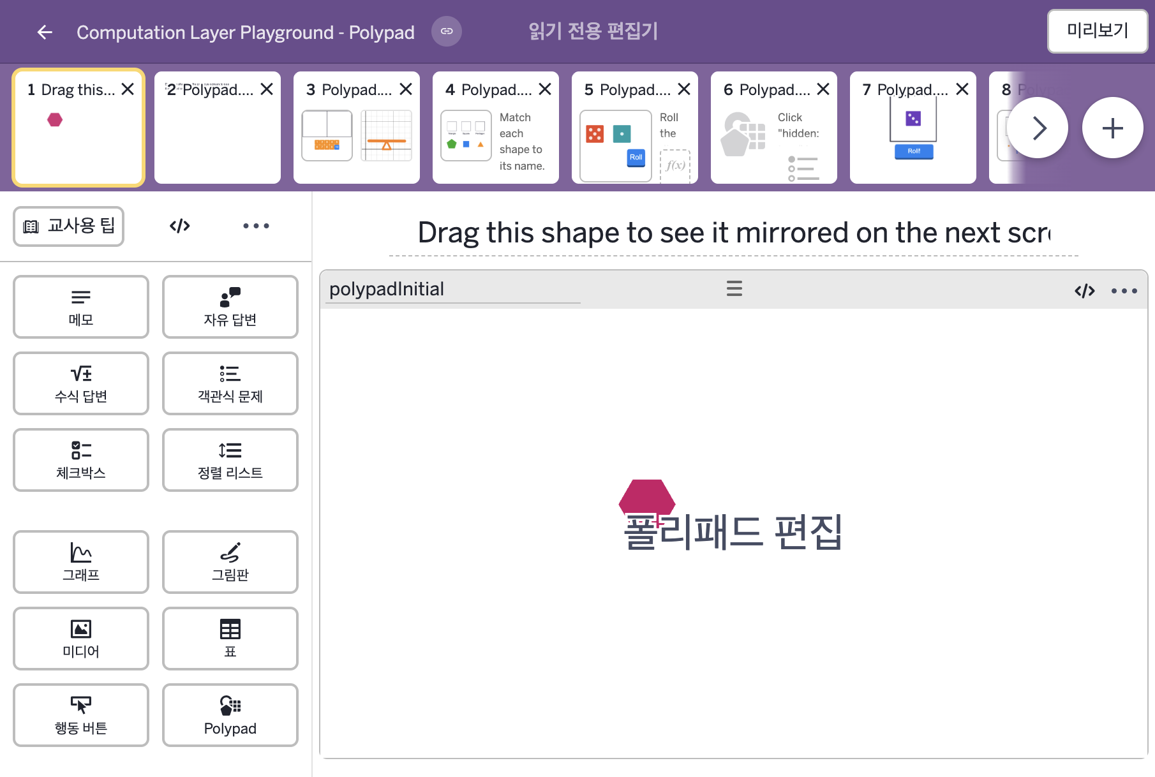Copy the activity link icon
This screenshot has height=777, width=1155.
click(x=447, y=31)
